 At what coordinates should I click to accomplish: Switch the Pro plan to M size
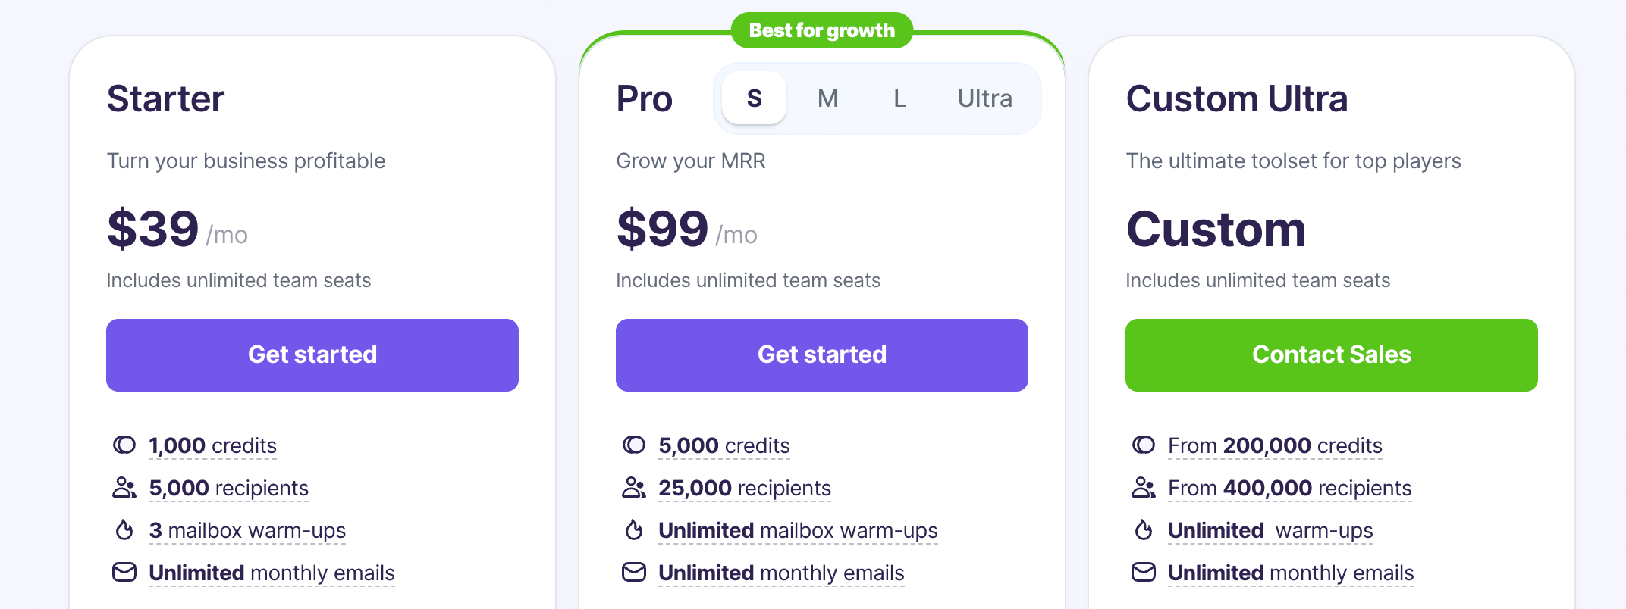coord(828,98)
